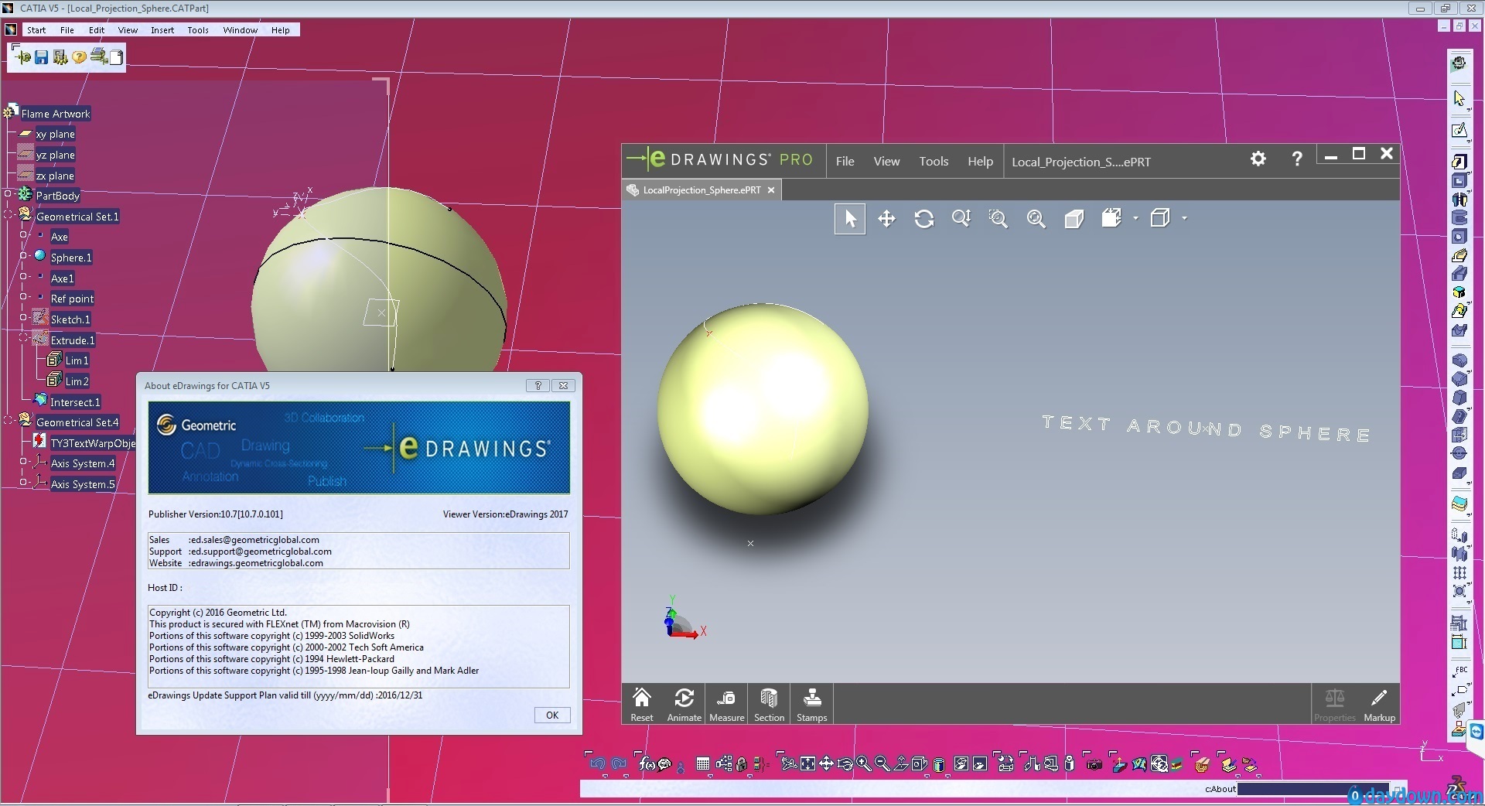Click Reset home icon in eDrawings

tap(642, 704)
